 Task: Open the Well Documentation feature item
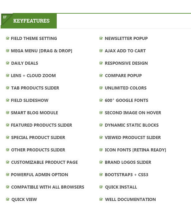coord(131,199)
